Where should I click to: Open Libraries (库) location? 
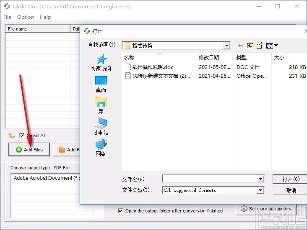[101, 105]
